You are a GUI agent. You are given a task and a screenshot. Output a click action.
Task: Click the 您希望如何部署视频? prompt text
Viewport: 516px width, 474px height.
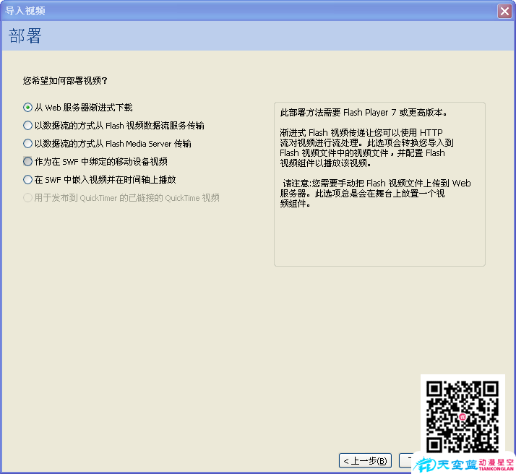[65, 81]
